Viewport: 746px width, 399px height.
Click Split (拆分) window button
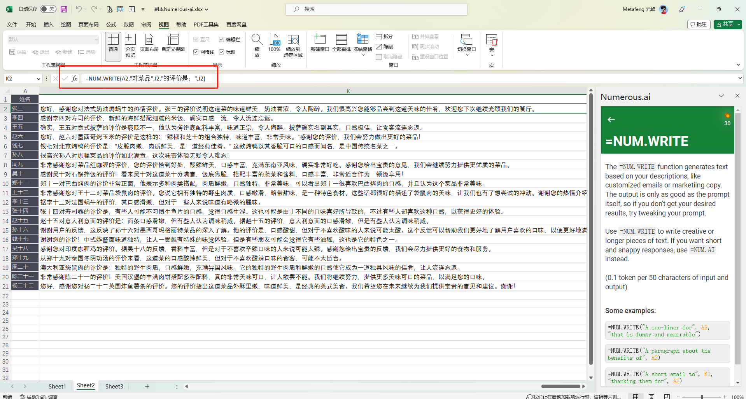pyautogui.click(x=384, y=37)
